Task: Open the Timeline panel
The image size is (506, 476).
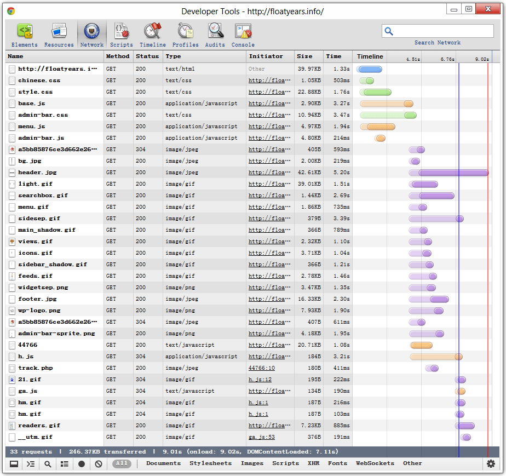Action: pos(153,35)
